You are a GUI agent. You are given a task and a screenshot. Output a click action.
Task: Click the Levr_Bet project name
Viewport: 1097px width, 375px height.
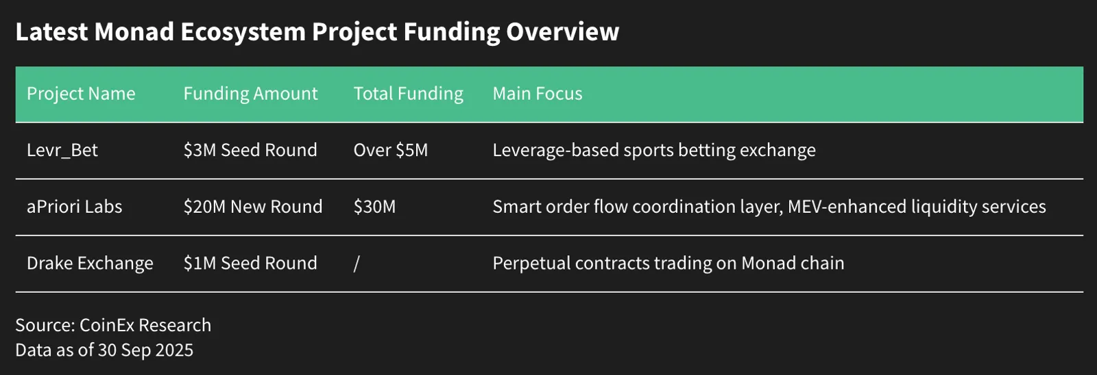62,151
